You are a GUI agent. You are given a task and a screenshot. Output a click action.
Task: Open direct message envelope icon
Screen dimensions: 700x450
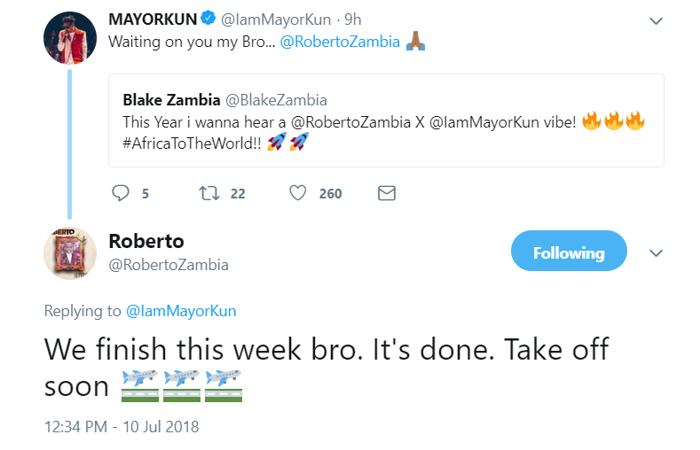pos(386,193)
